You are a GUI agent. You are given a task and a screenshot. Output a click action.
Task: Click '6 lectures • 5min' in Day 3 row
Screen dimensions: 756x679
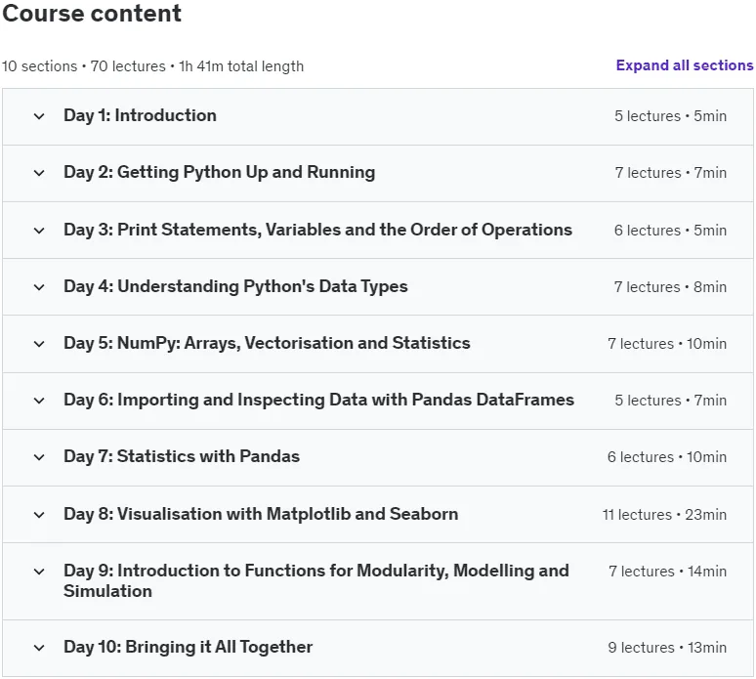click(x=670, y=231)
